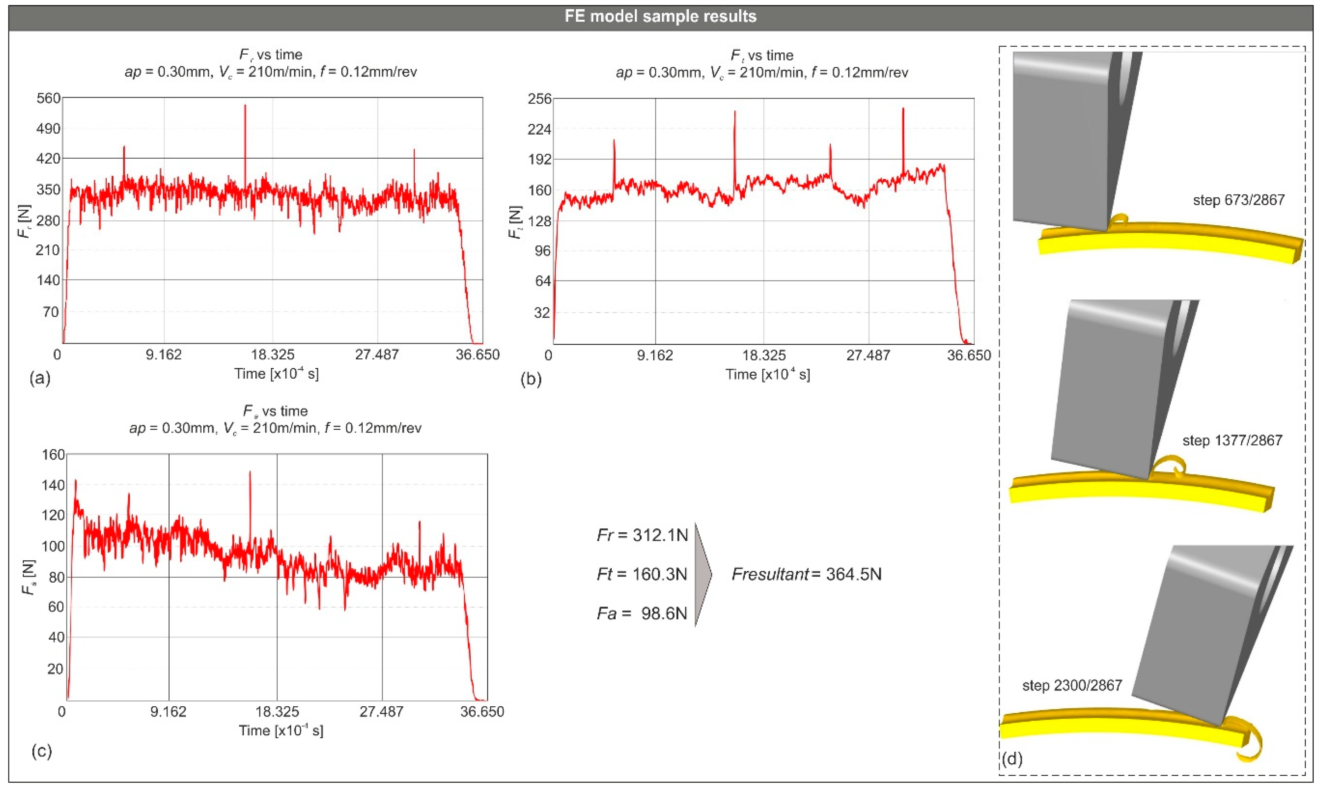Click the Fr vs time chart title

[271, 55]
